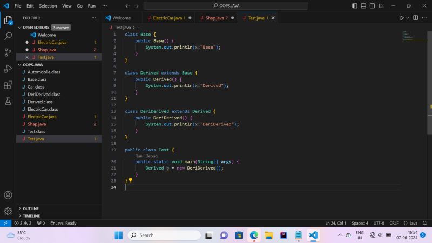The height and width of the screenshot is (243, 432).
Task: Click the OOPS.JAVA command center search box
Action: tap(226, 6)
